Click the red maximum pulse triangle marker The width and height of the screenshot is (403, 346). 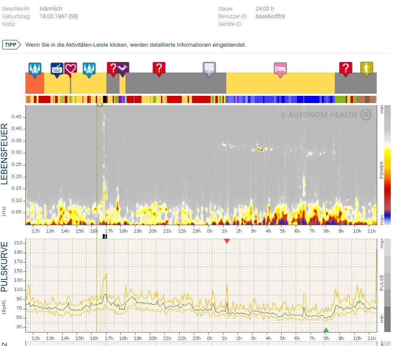point(227,241)
